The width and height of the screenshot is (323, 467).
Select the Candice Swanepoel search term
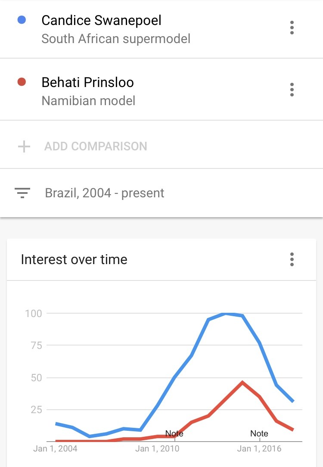click(101, 21)
